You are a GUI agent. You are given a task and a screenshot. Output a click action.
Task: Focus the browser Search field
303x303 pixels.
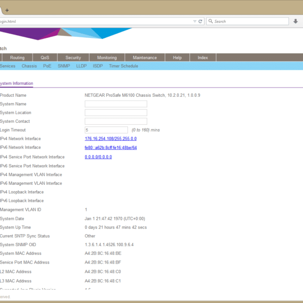click(x=248, y=21)
